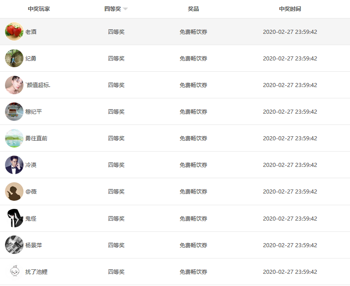Click 免费畅饮券 prize in 冷漠's row
Image resolution: width=350 pixels, height=286 pixels.
click(x=193, y=165)
